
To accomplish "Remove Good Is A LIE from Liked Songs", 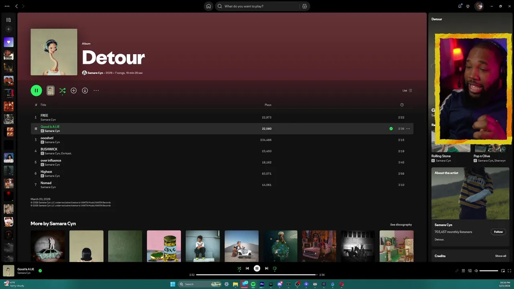I will coord(391,128).
